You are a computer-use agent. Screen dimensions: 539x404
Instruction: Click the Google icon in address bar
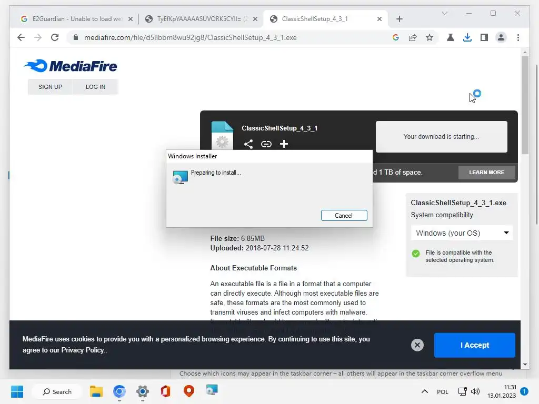tap(396, 37)
